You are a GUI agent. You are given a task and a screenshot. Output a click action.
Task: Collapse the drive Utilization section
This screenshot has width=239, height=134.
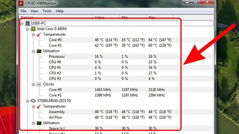33,123
